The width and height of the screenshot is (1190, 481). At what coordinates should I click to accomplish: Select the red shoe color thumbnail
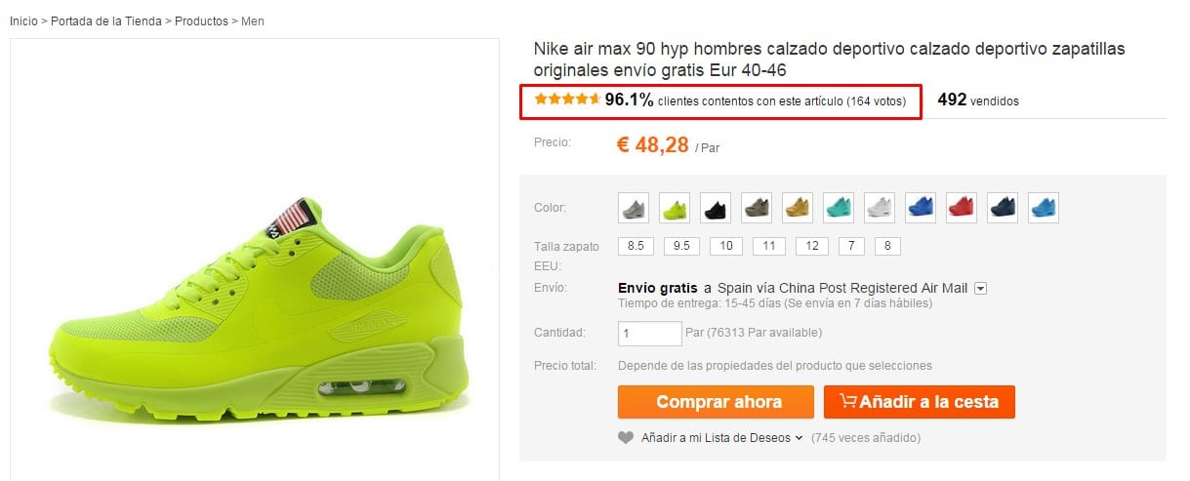point(962,207)
